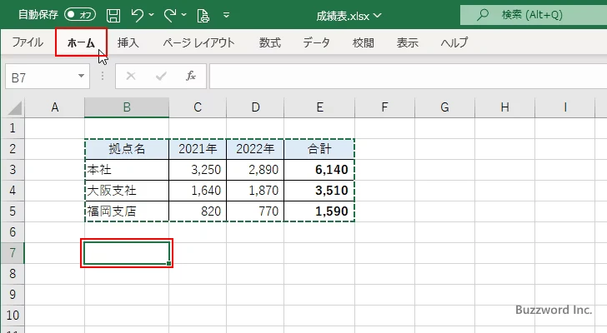Screen dimensions: 607x333
Task: Switch to the ヘルプ tab
Action: coord(454,42)
